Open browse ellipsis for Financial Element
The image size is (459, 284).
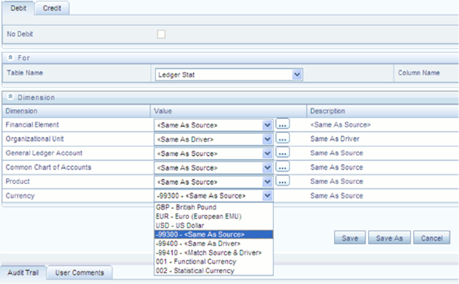coord(282,125)
